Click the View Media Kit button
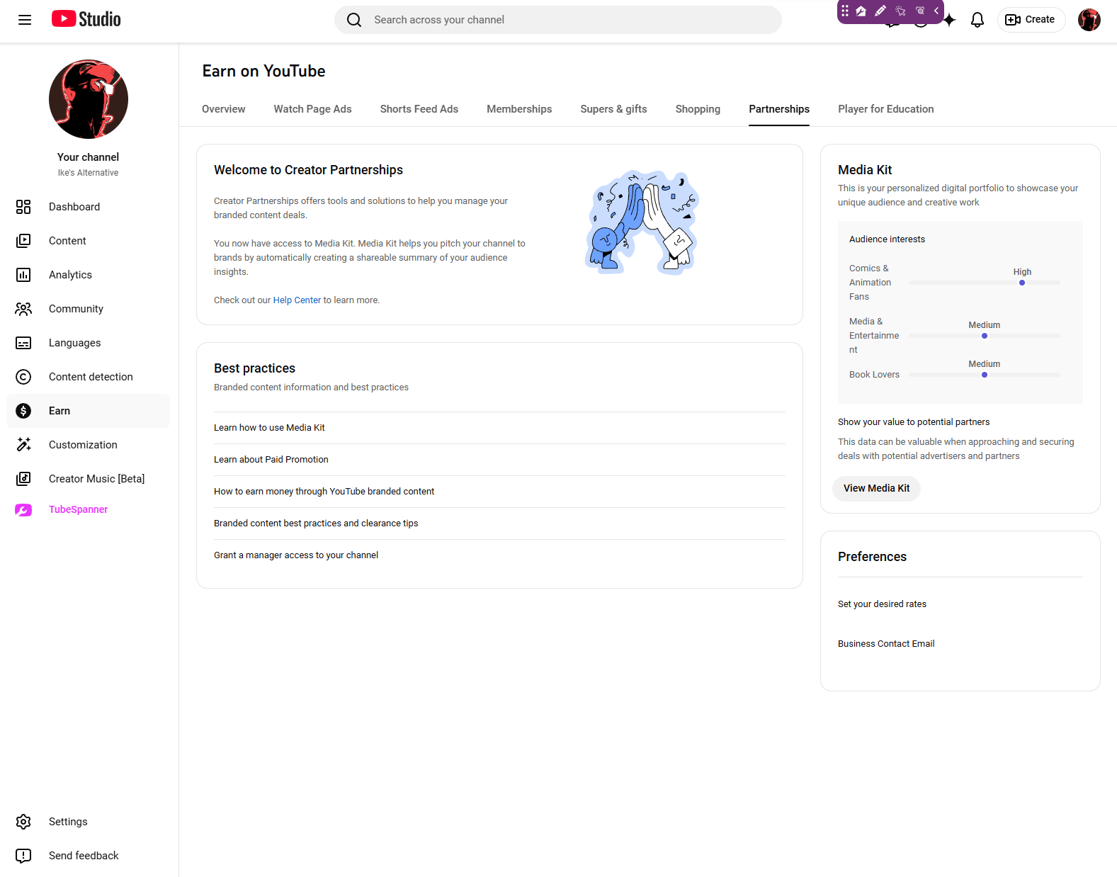 [876, 488]
